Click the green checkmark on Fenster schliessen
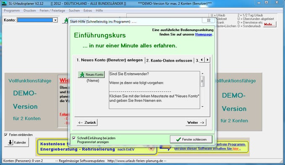The width and height of the screenshot is (285, 165). [179, 139]
